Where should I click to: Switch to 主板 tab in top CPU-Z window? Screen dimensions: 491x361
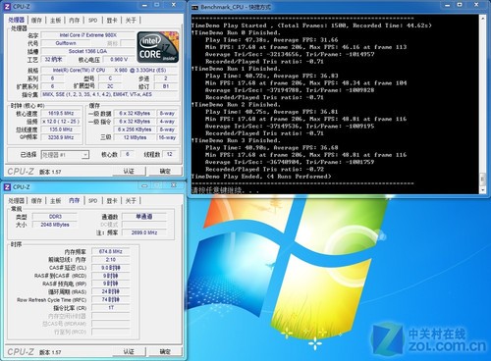click(x=56, y=21)
